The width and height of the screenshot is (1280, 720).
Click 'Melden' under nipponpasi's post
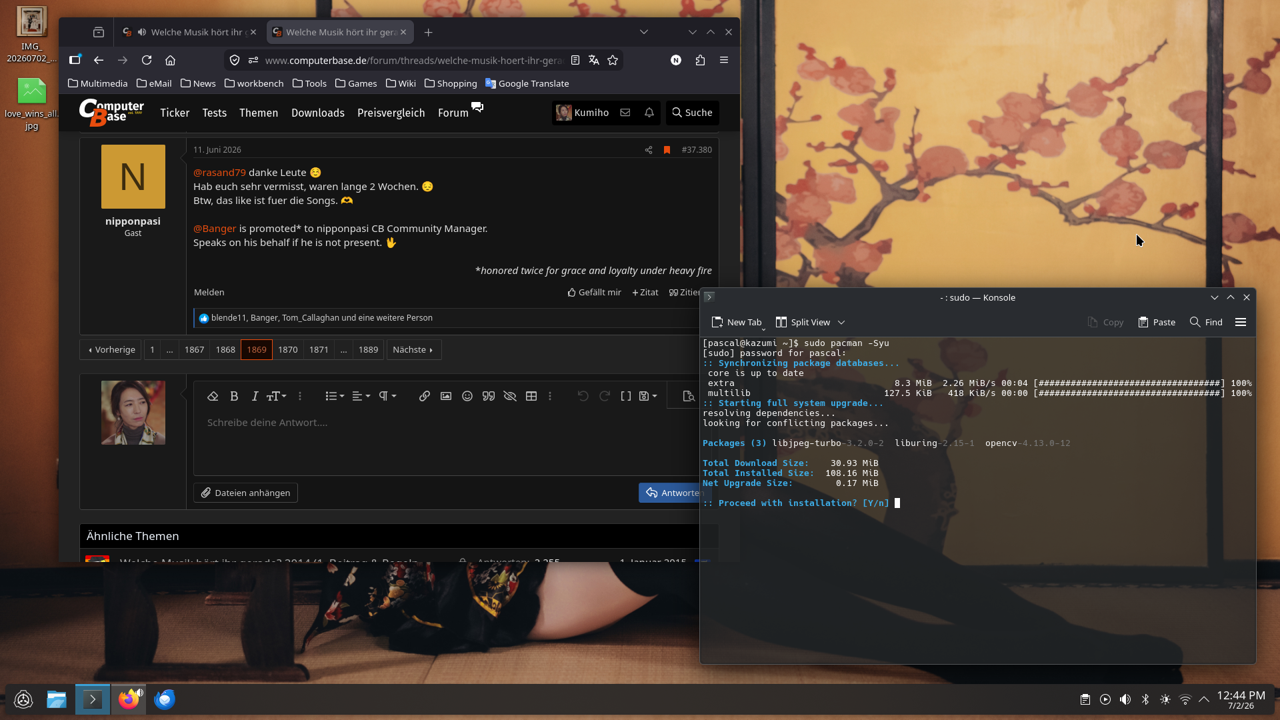click(x=209, y=292)
